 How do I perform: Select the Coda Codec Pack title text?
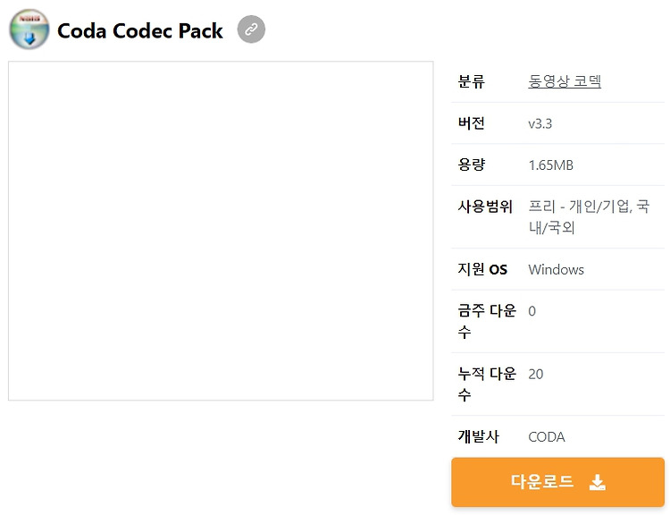click(140, 30)
